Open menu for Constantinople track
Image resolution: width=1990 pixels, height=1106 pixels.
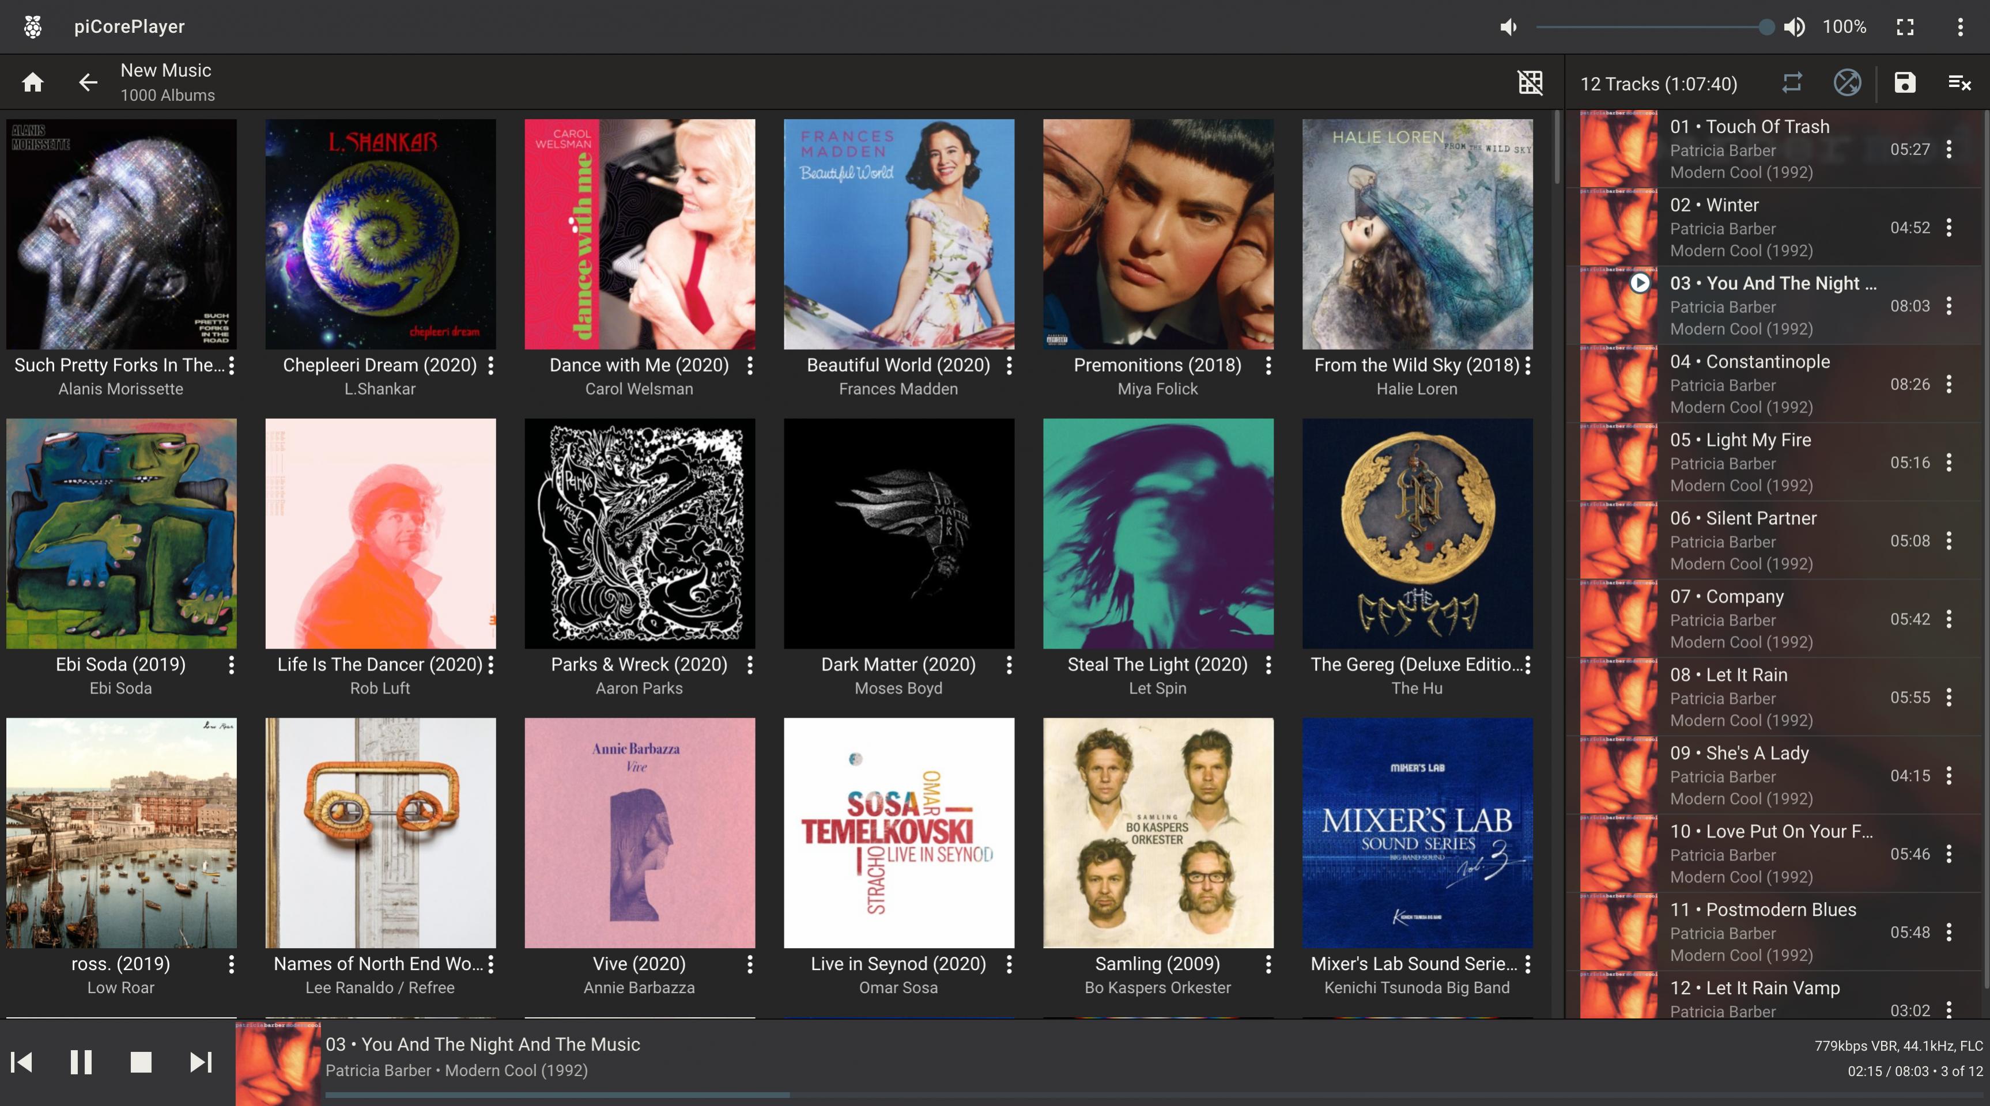[x=1949, y=384]
